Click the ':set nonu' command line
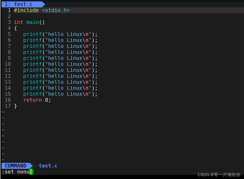Viewport: 244px width, 179px height. (x=16, y=172)
